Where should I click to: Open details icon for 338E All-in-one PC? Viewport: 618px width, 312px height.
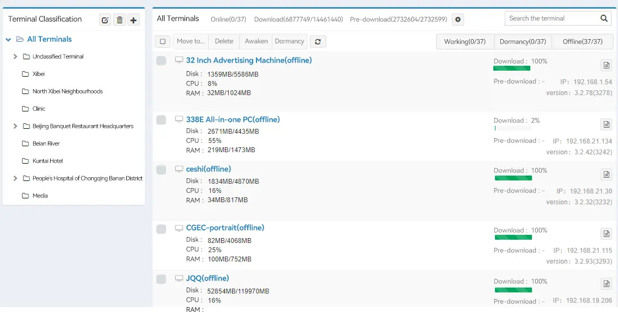click(606, 124)
